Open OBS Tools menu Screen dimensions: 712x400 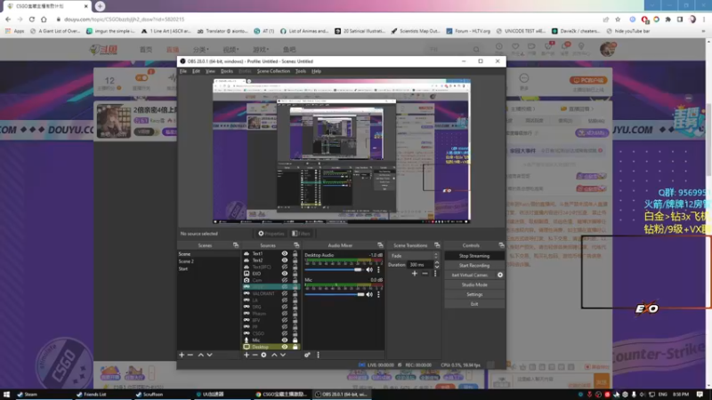click(301, 71)
